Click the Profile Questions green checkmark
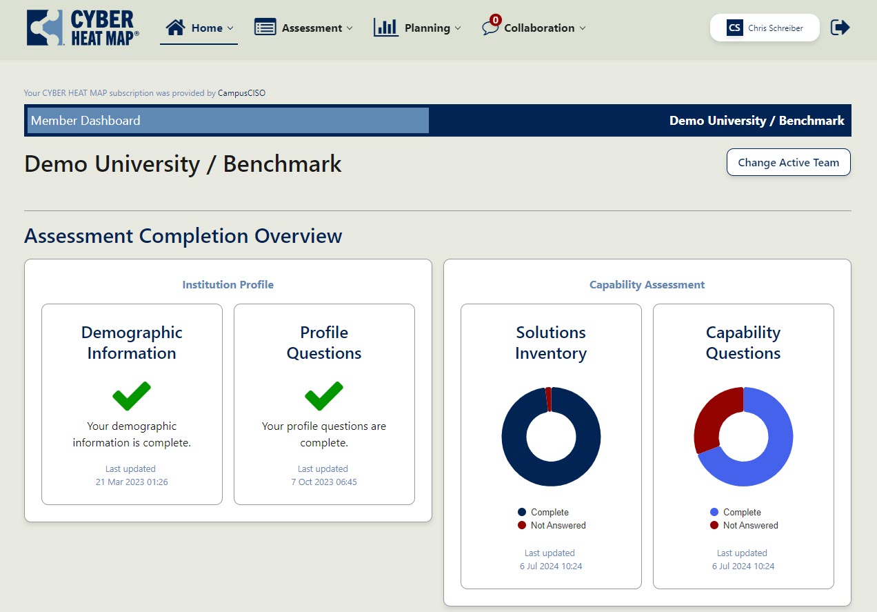Image resolution: width=877 pixels, height=612 pixels. coord(324,396)
